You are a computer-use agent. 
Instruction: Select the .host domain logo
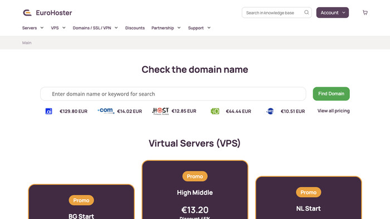coord(160,111)
